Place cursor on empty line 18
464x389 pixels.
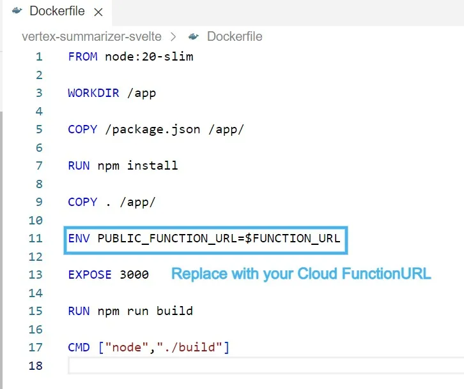click(x=256, y=366)
